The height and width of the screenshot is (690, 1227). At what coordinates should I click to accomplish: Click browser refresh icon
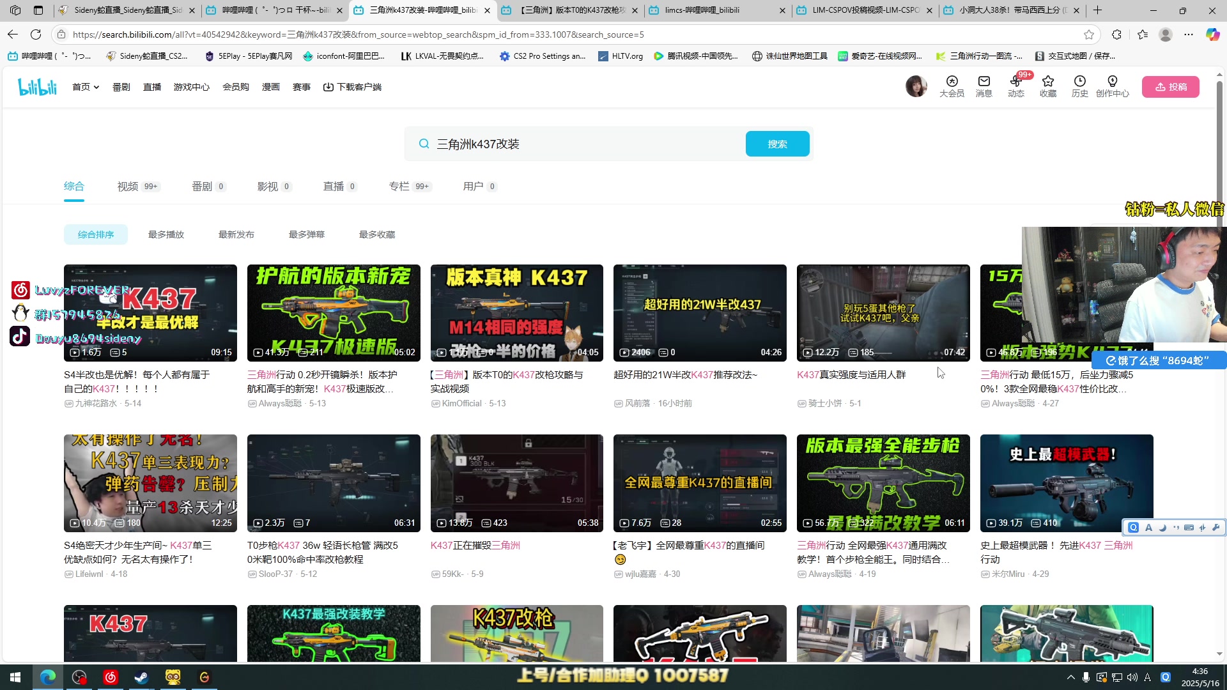coord(36,34)
